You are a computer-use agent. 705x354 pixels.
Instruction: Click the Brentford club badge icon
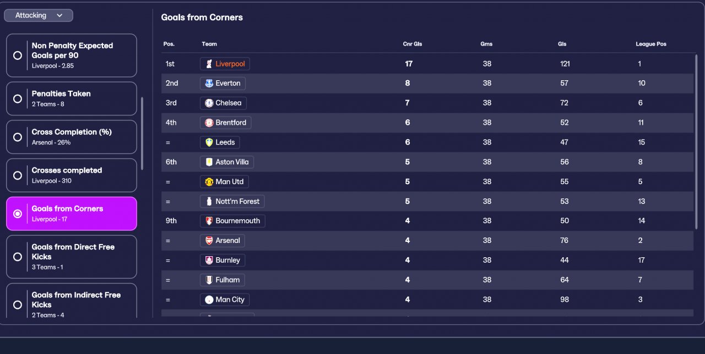(209, 123)
